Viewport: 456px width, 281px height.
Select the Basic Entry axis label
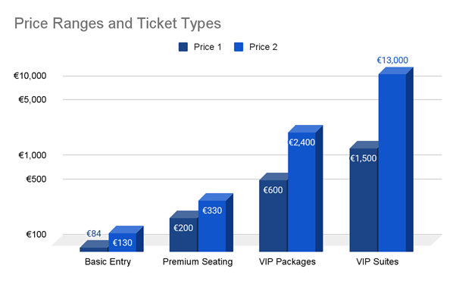(108, 261)
